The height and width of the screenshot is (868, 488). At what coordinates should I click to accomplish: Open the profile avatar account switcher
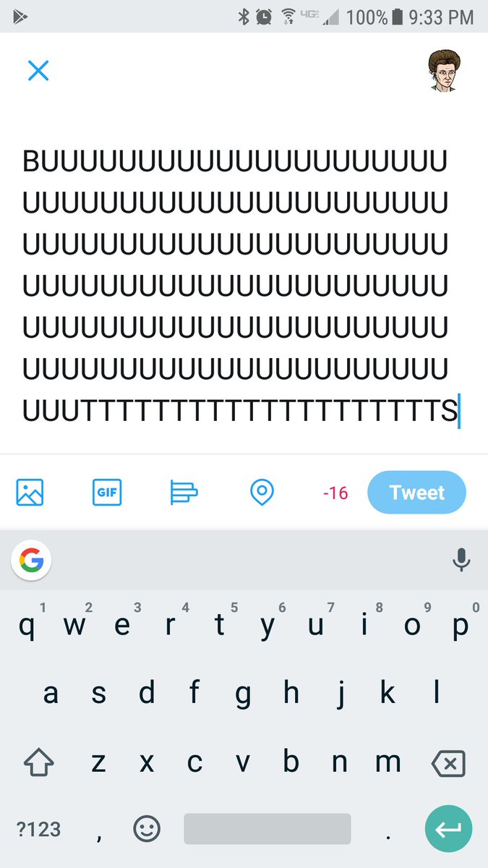tap(443, 71)
